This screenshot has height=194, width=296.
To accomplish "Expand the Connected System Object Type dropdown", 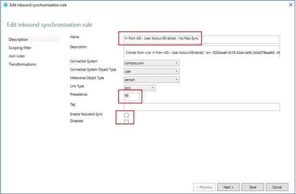I will [x=151, y=72].
